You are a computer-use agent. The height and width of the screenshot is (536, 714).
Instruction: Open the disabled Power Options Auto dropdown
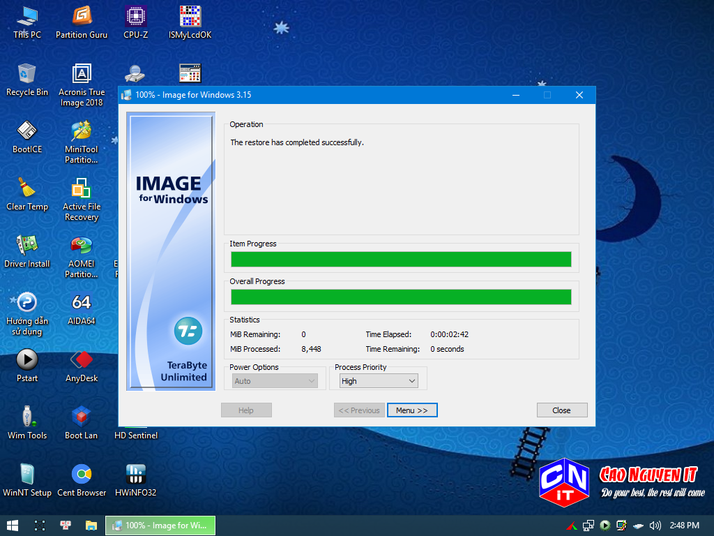[x=275, y=381]
